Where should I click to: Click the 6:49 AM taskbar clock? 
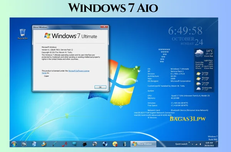[x=209, y=144]
